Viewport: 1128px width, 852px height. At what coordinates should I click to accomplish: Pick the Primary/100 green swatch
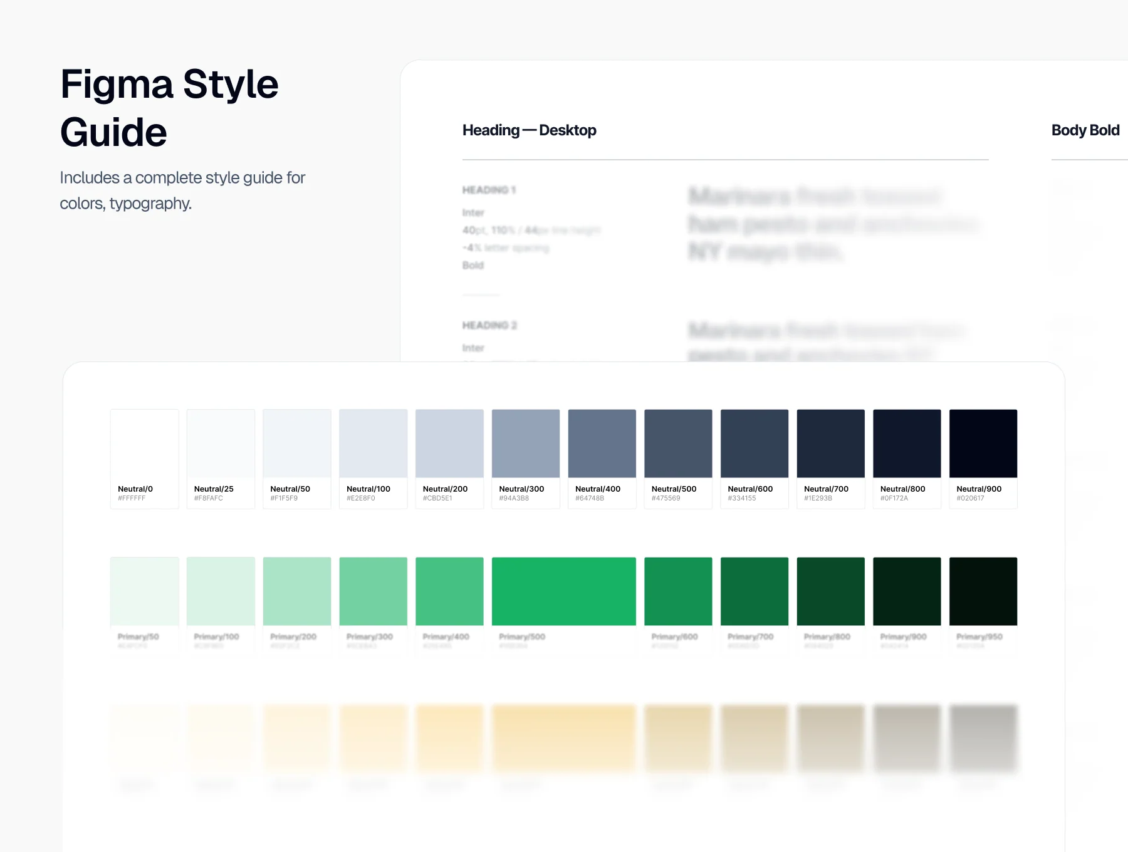click(221, 591)
